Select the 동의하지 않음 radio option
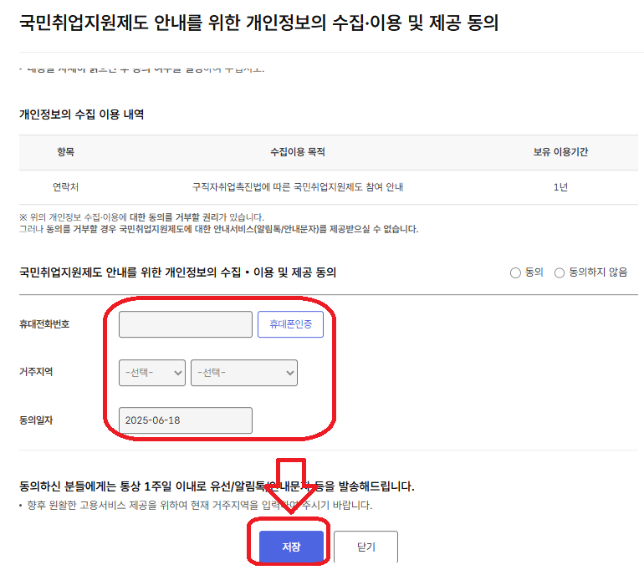Screen dimensions: 644x570 point(560,273)
